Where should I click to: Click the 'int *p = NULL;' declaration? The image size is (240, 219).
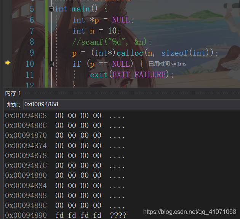click(x=103, y=20)
